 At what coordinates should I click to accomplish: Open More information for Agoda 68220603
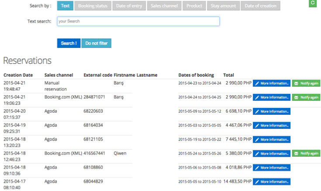tap(272, 111)
